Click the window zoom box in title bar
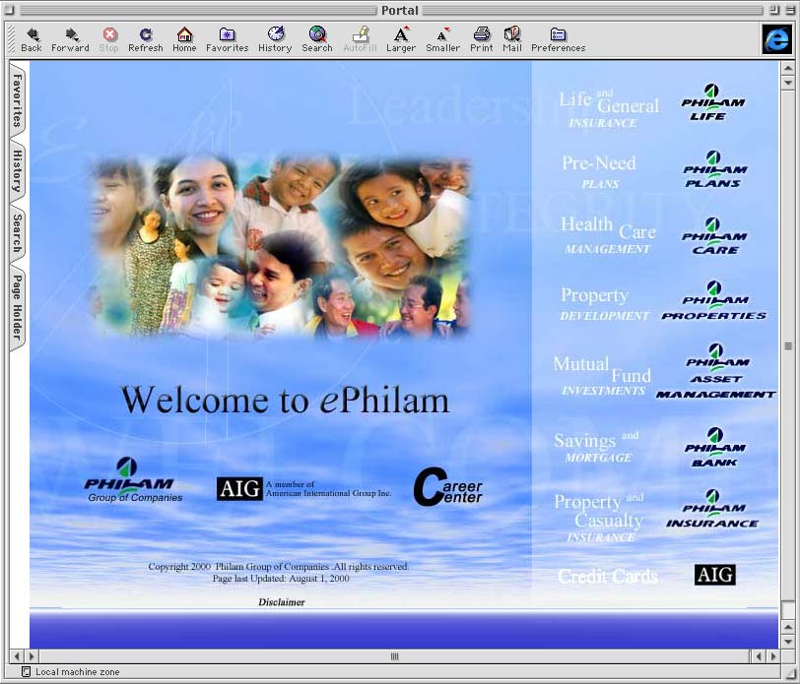The width and height of the screenshot is (800, 684). tap(774, 10)
